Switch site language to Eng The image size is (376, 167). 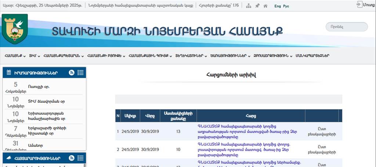[278, 6]
